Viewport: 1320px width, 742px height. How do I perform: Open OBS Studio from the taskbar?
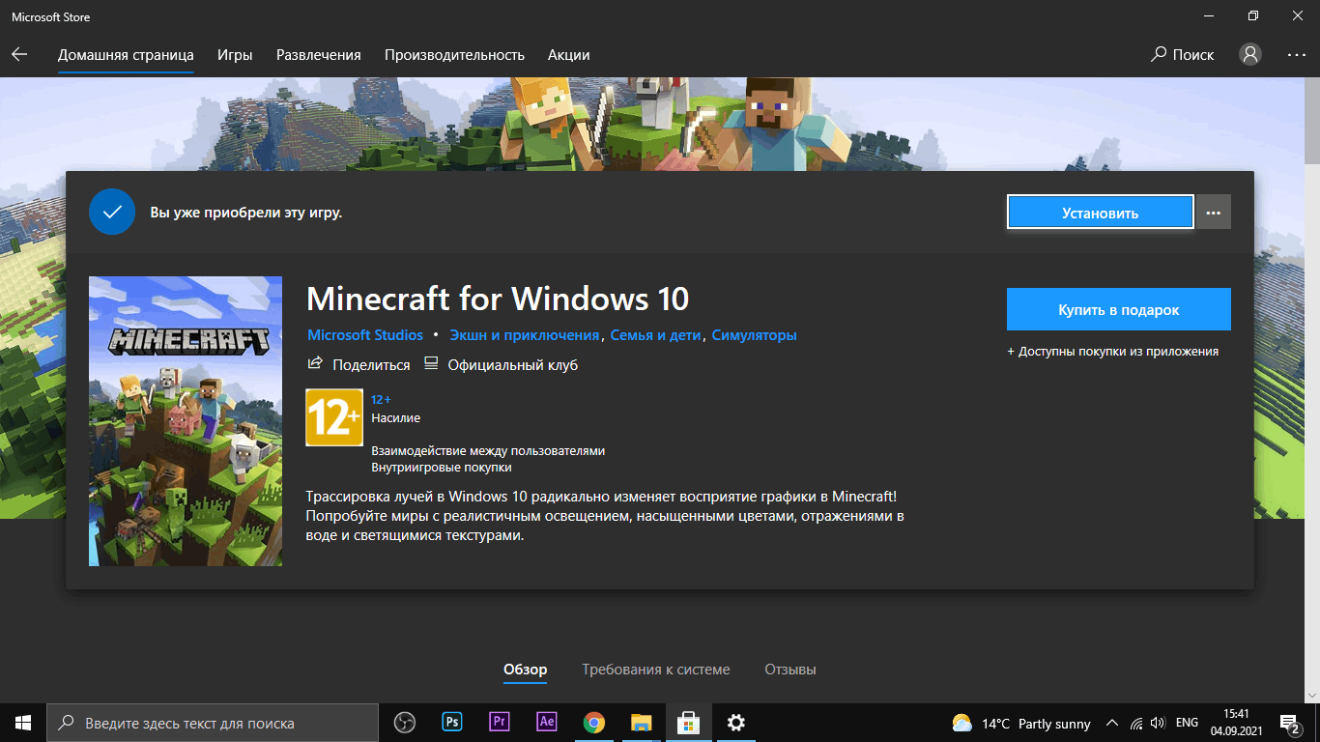(405, 723)
